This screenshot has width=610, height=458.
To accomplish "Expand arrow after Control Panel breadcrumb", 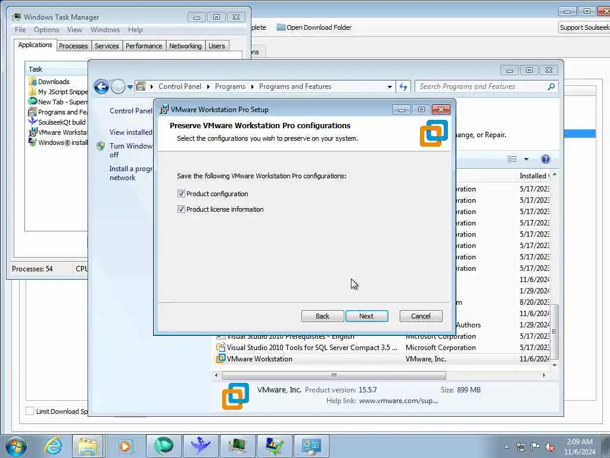I will pyautogui.click(x=208, y=86).
